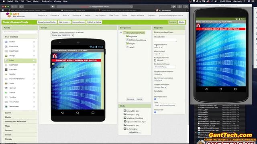Open the AlignHorizontal dropdown
This screenshot has width=257, height=144.
point(158,47)
